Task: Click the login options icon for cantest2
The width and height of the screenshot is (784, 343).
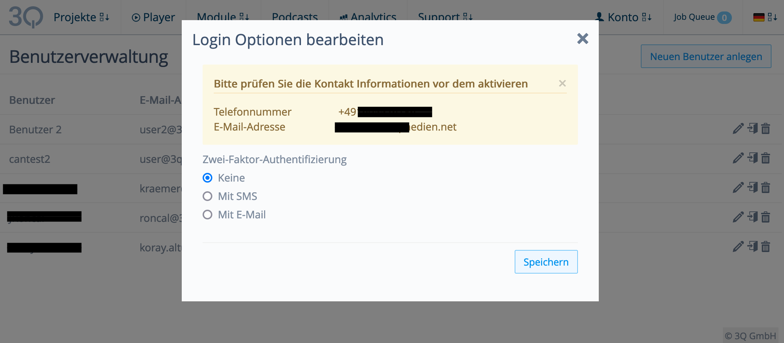Action: click(x=752, y=158)
